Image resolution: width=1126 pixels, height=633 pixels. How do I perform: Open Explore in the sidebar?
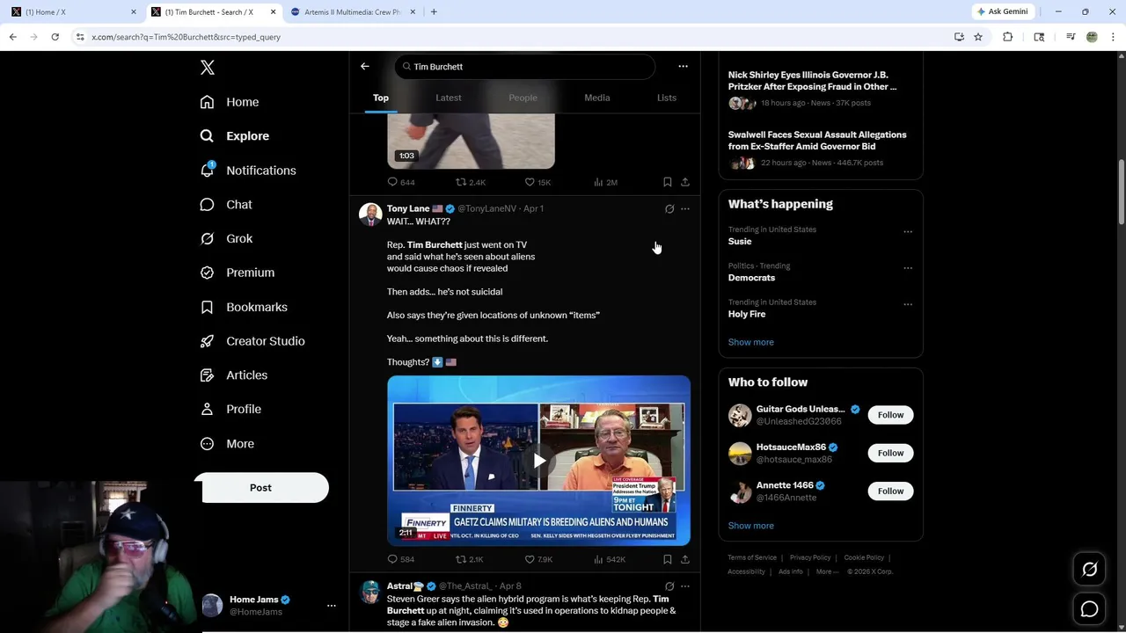[x=234, y=136]
